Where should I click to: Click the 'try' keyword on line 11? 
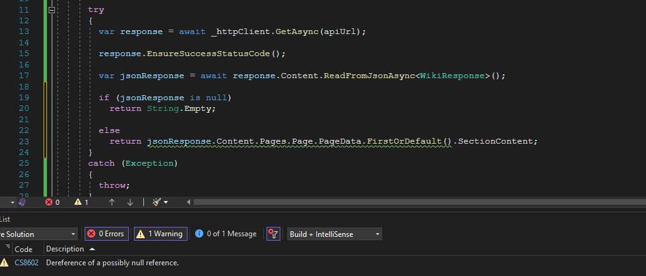[x=96, y=9]
